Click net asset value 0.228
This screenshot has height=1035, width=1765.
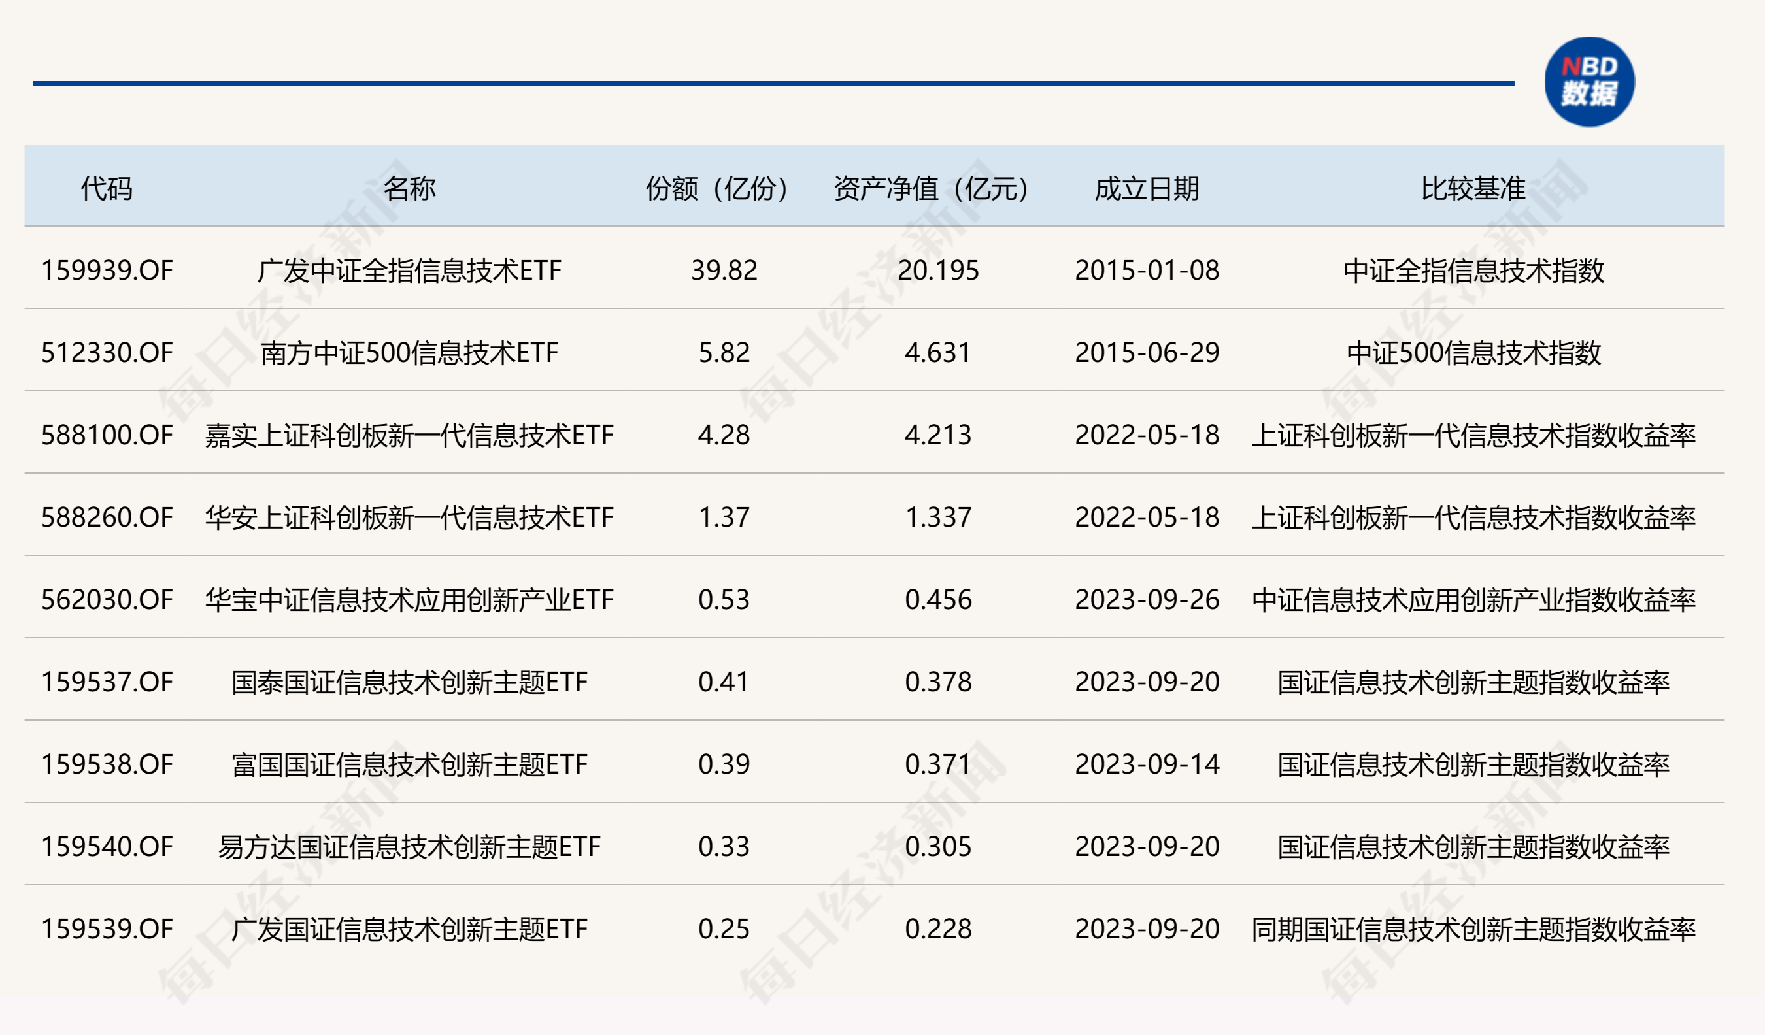[x=938, y=928]
